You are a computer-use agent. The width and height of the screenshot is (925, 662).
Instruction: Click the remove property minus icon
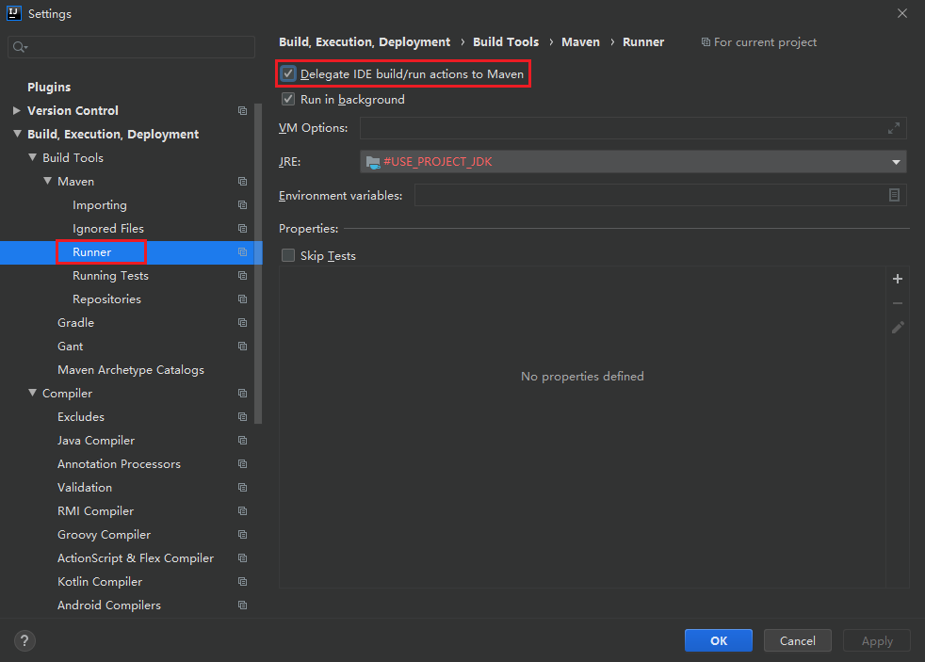898,303
